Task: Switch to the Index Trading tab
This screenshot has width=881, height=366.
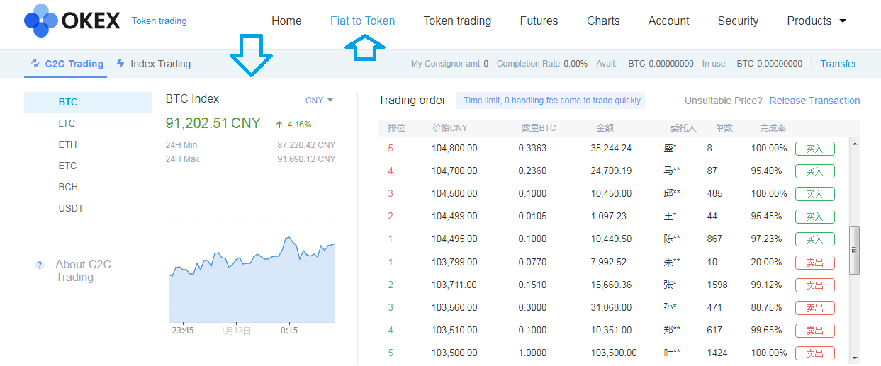Action: point(154,64)
